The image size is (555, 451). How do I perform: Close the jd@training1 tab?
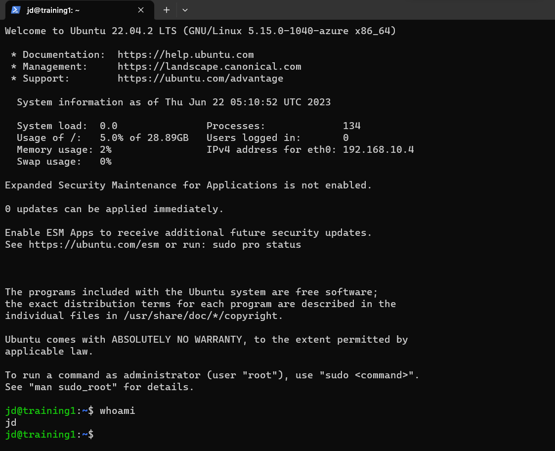point(140,10)
